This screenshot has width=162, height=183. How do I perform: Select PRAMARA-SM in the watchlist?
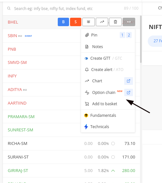coord(21,117)
